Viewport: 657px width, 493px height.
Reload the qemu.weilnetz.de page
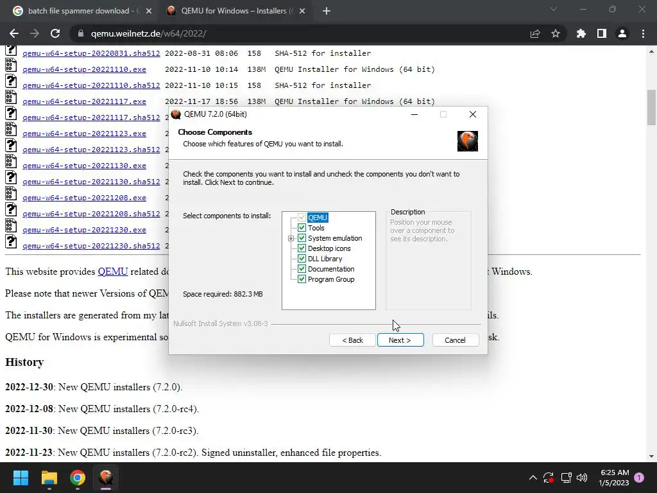click(x=55, y=33)
